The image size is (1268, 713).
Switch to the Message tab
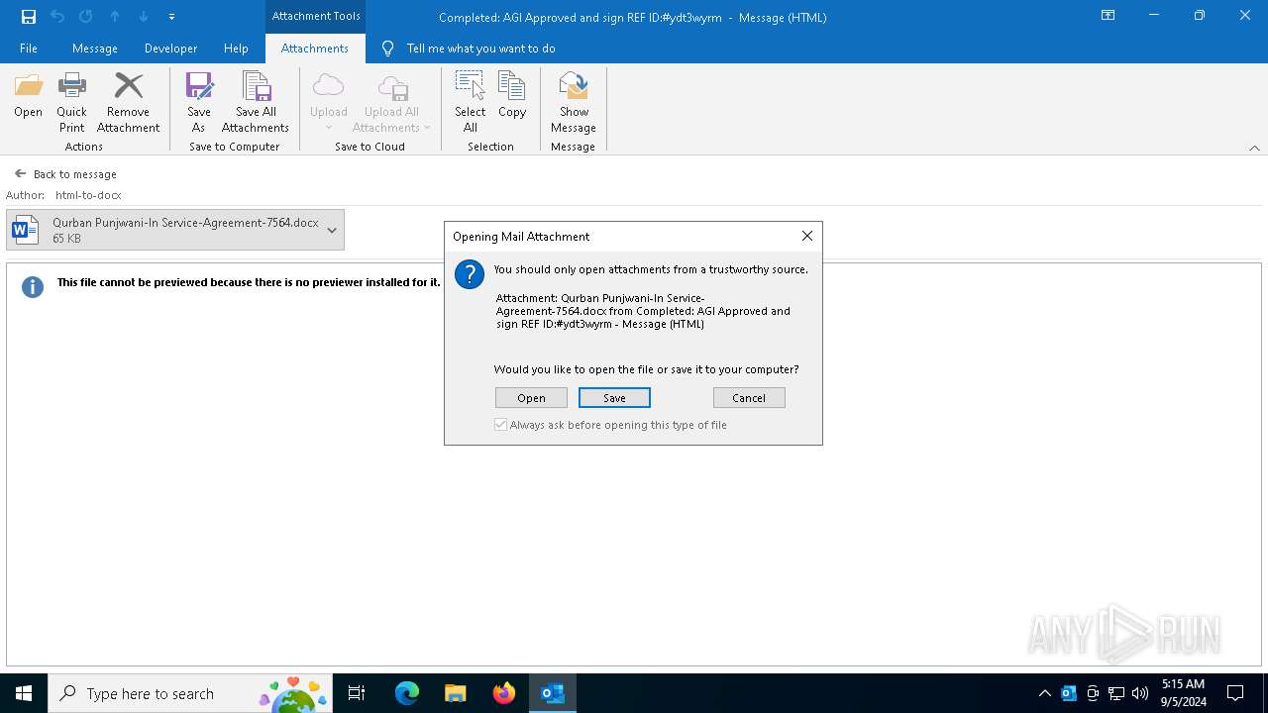95,49
